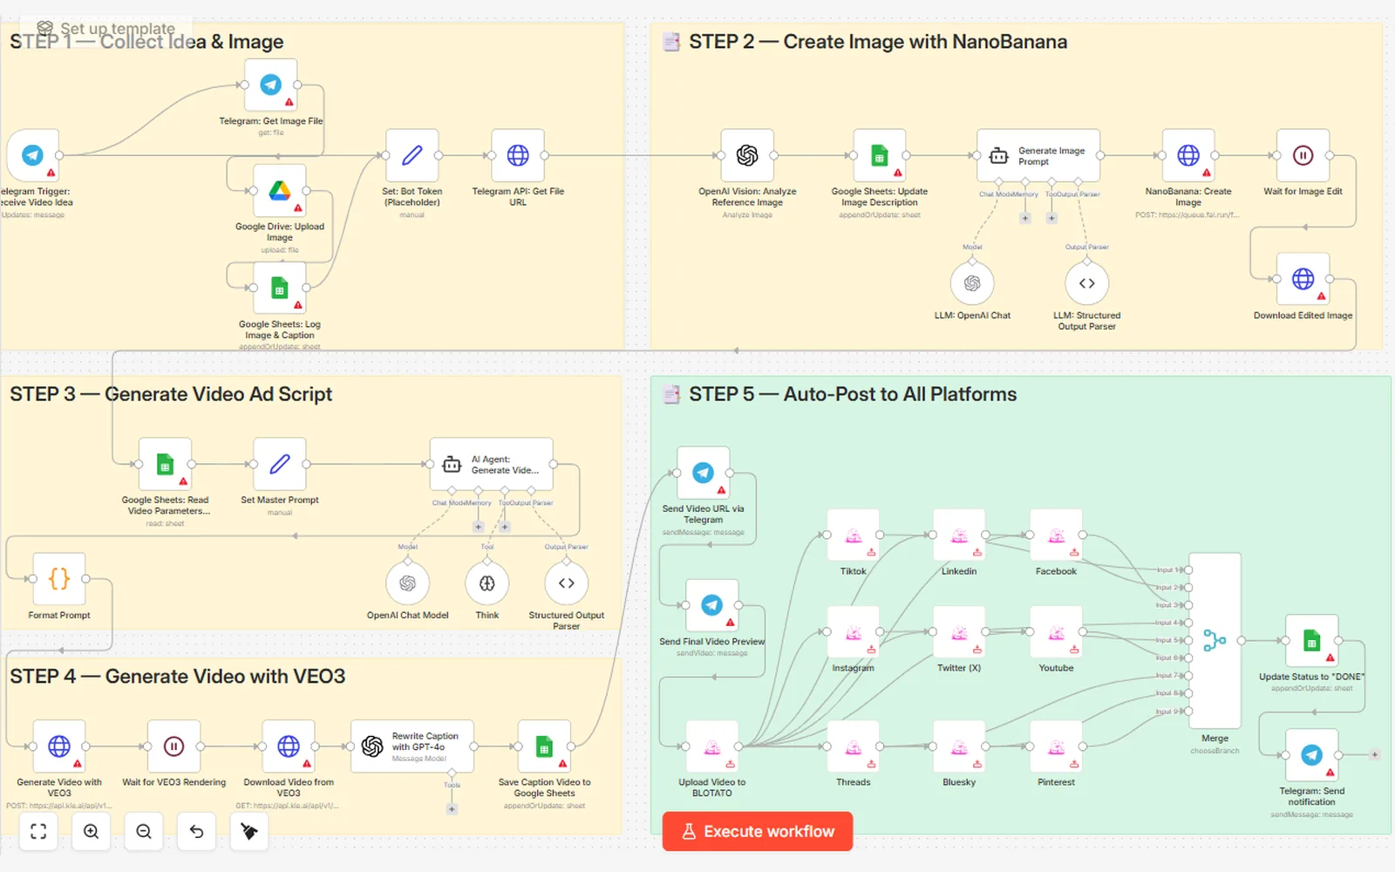This screenshot has width=1395, height=872.
Task: Select the Telegram Trigger: Receive Video Idea node
Action: pyautogui.click(x=33, y=155)
